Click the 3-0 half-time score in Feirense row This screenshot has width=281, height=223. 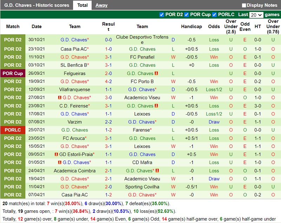coord(258,106)
